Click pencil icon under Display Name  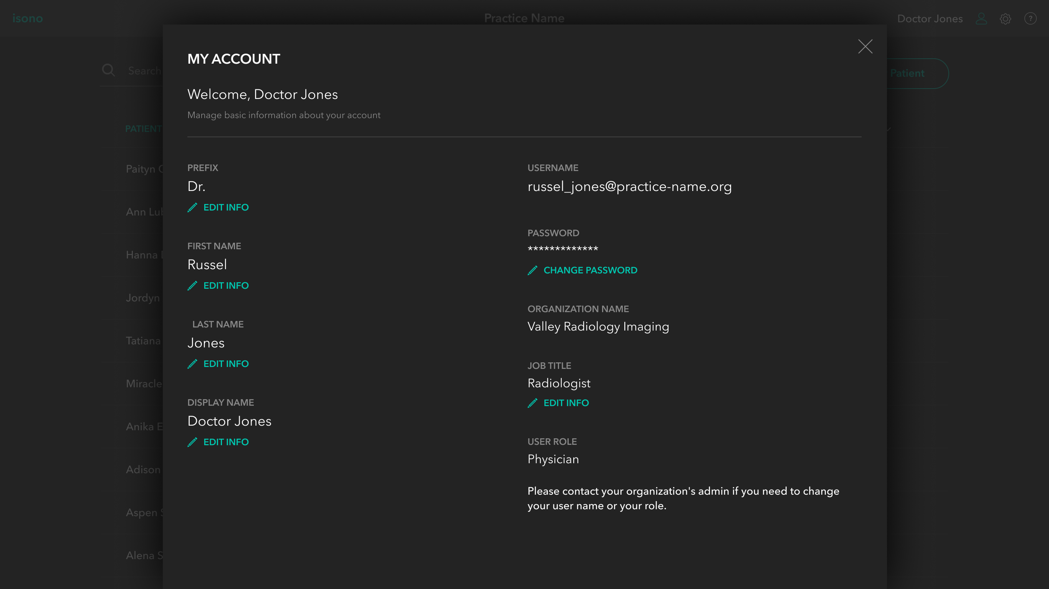[192, 442]
